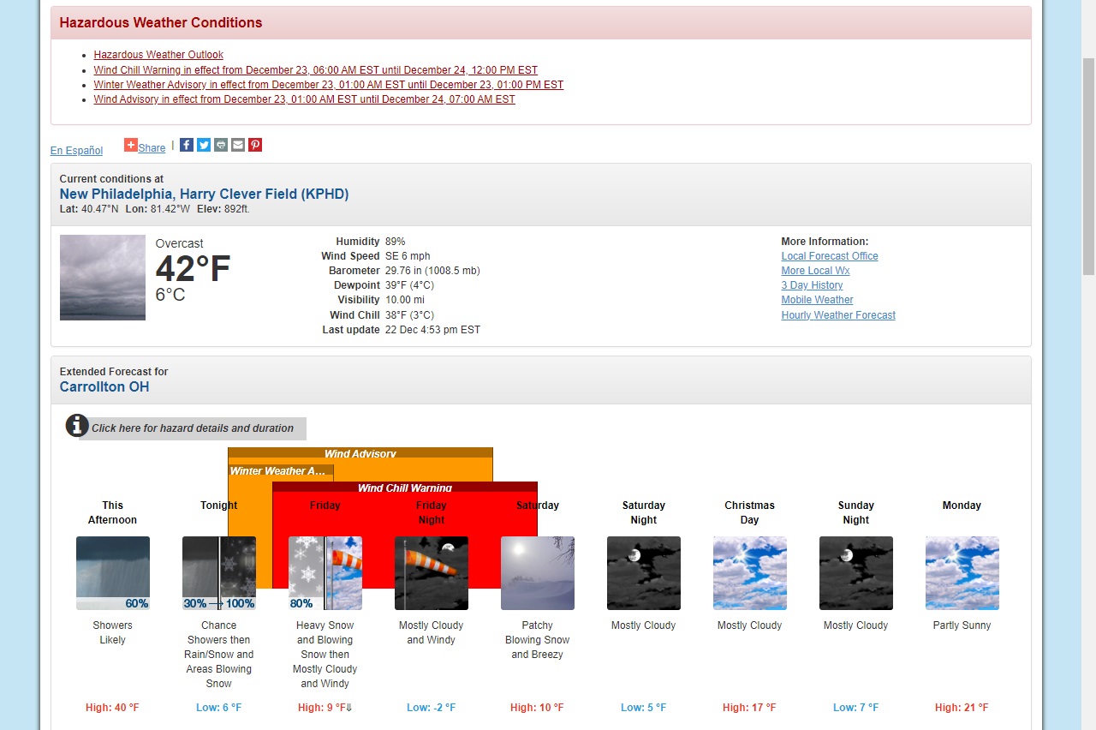The image size is (1096, 730).
Task: Click the 'Low: 7 °F' value
Action: click(x=856, y=708)
